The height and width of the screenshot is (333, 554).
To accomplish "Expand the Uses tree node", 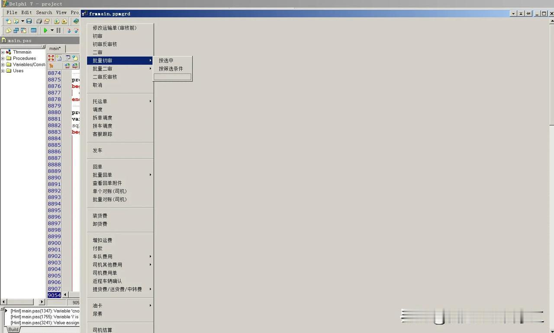I will 3,71.
